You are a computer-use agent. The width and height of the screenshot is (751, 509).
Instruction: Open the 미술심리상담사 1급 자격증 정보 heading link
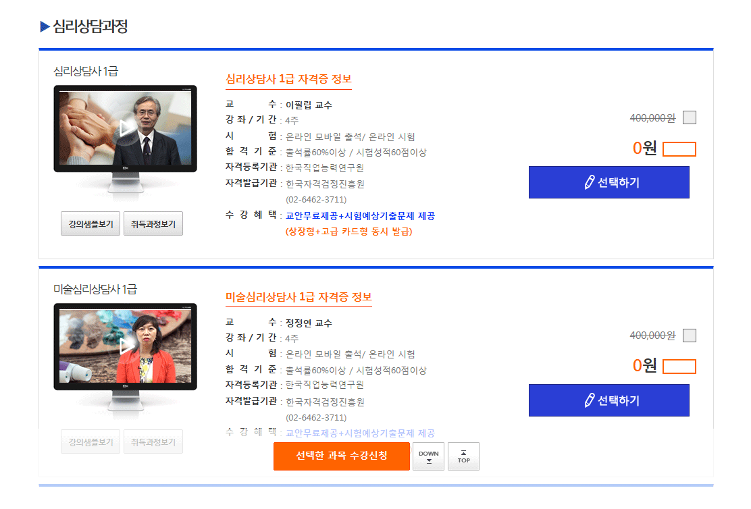coord(299,297)
